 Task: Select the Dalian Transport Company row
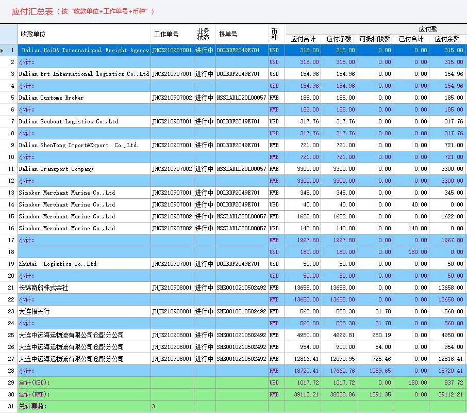[56, 169]
